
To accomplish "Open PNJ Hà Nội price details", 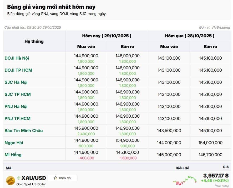I will coord(16,106).
